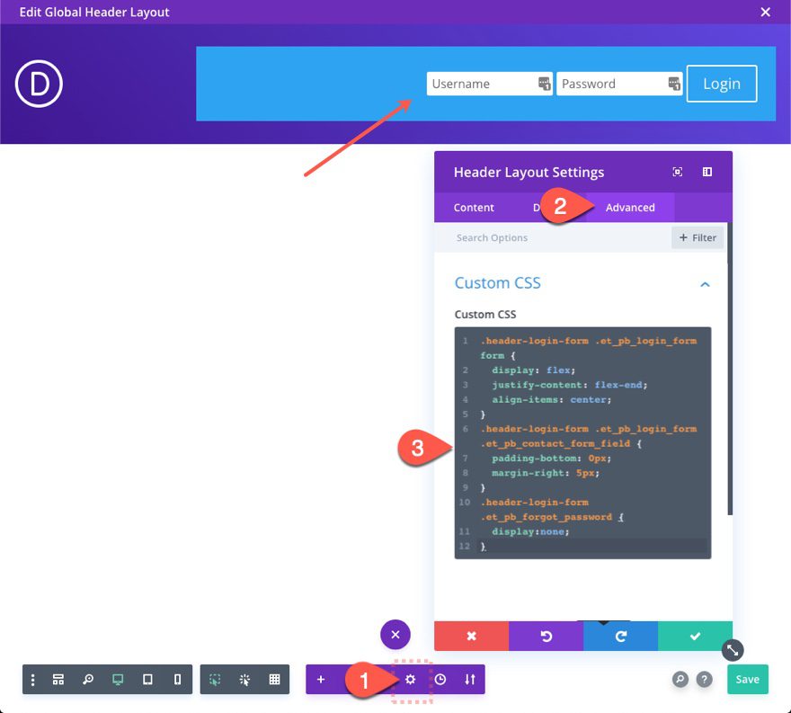Open the three-dot builder menu
791x713 pixels.
coord(32,680)
